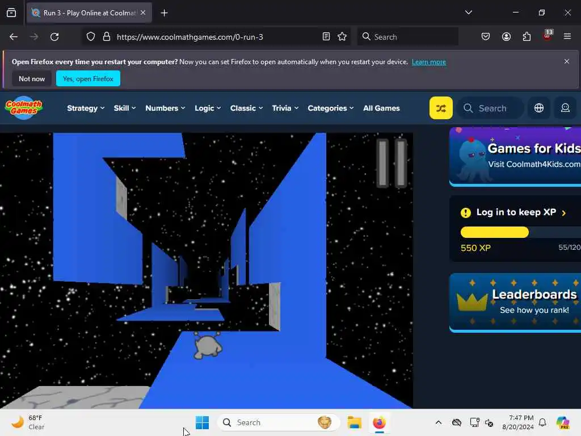Open Log in to keep XP
Screen dimensions: 581x436
click(x=516, y=212)
